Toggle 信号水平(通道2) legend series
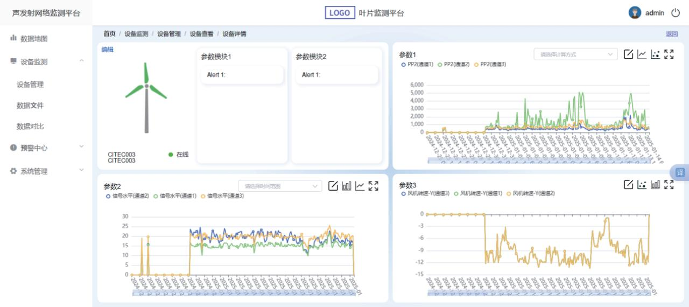The width and height of the screenshot is (689, 307). pyautogui.click(x=127, y=196)
